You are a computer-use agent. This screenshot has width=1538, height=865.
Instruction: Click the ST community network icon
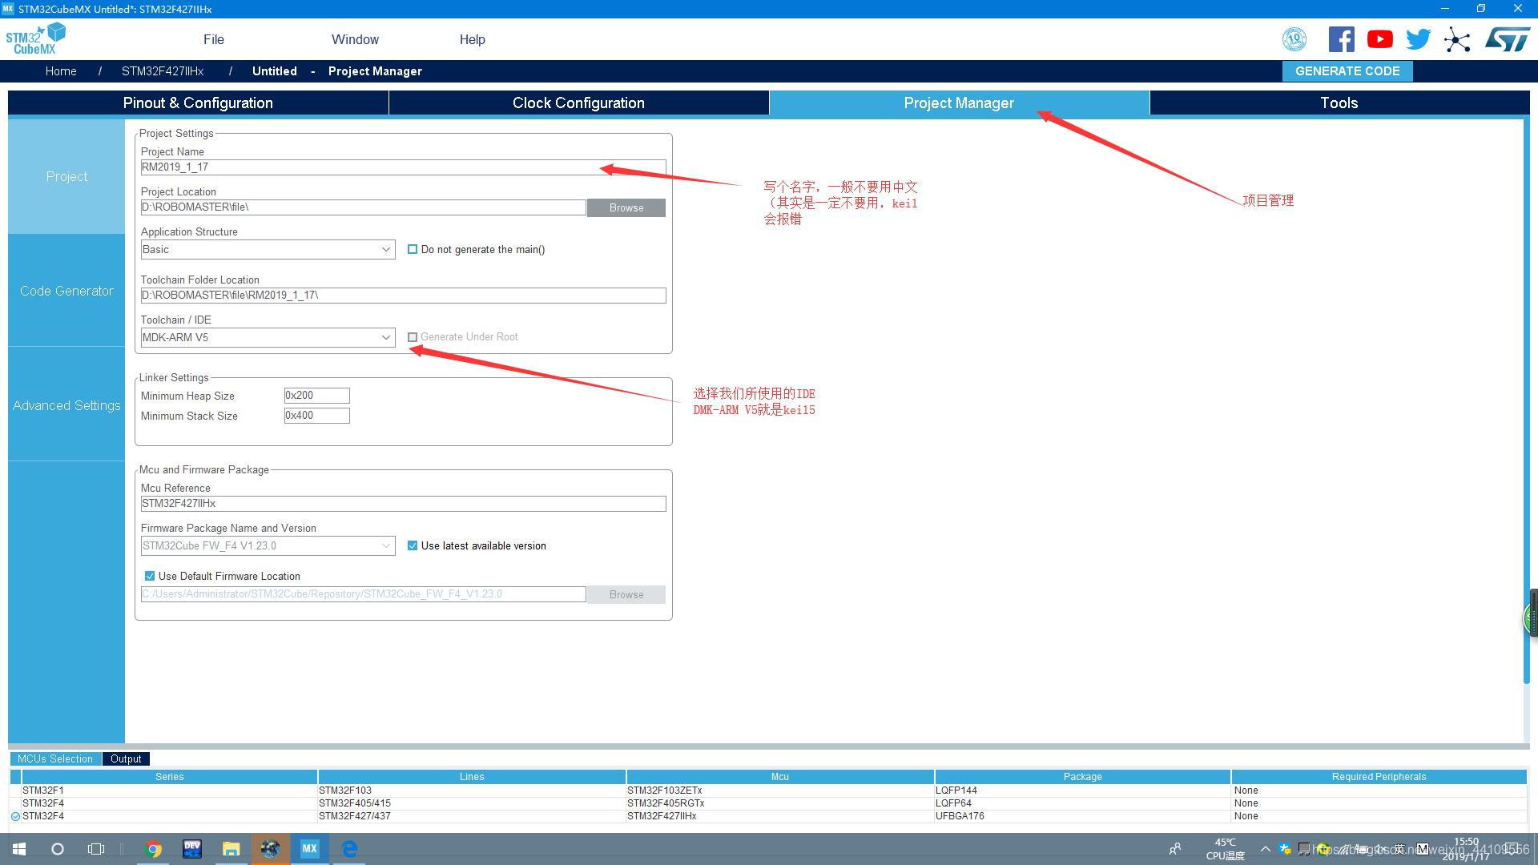click(x=1457, y=40)
